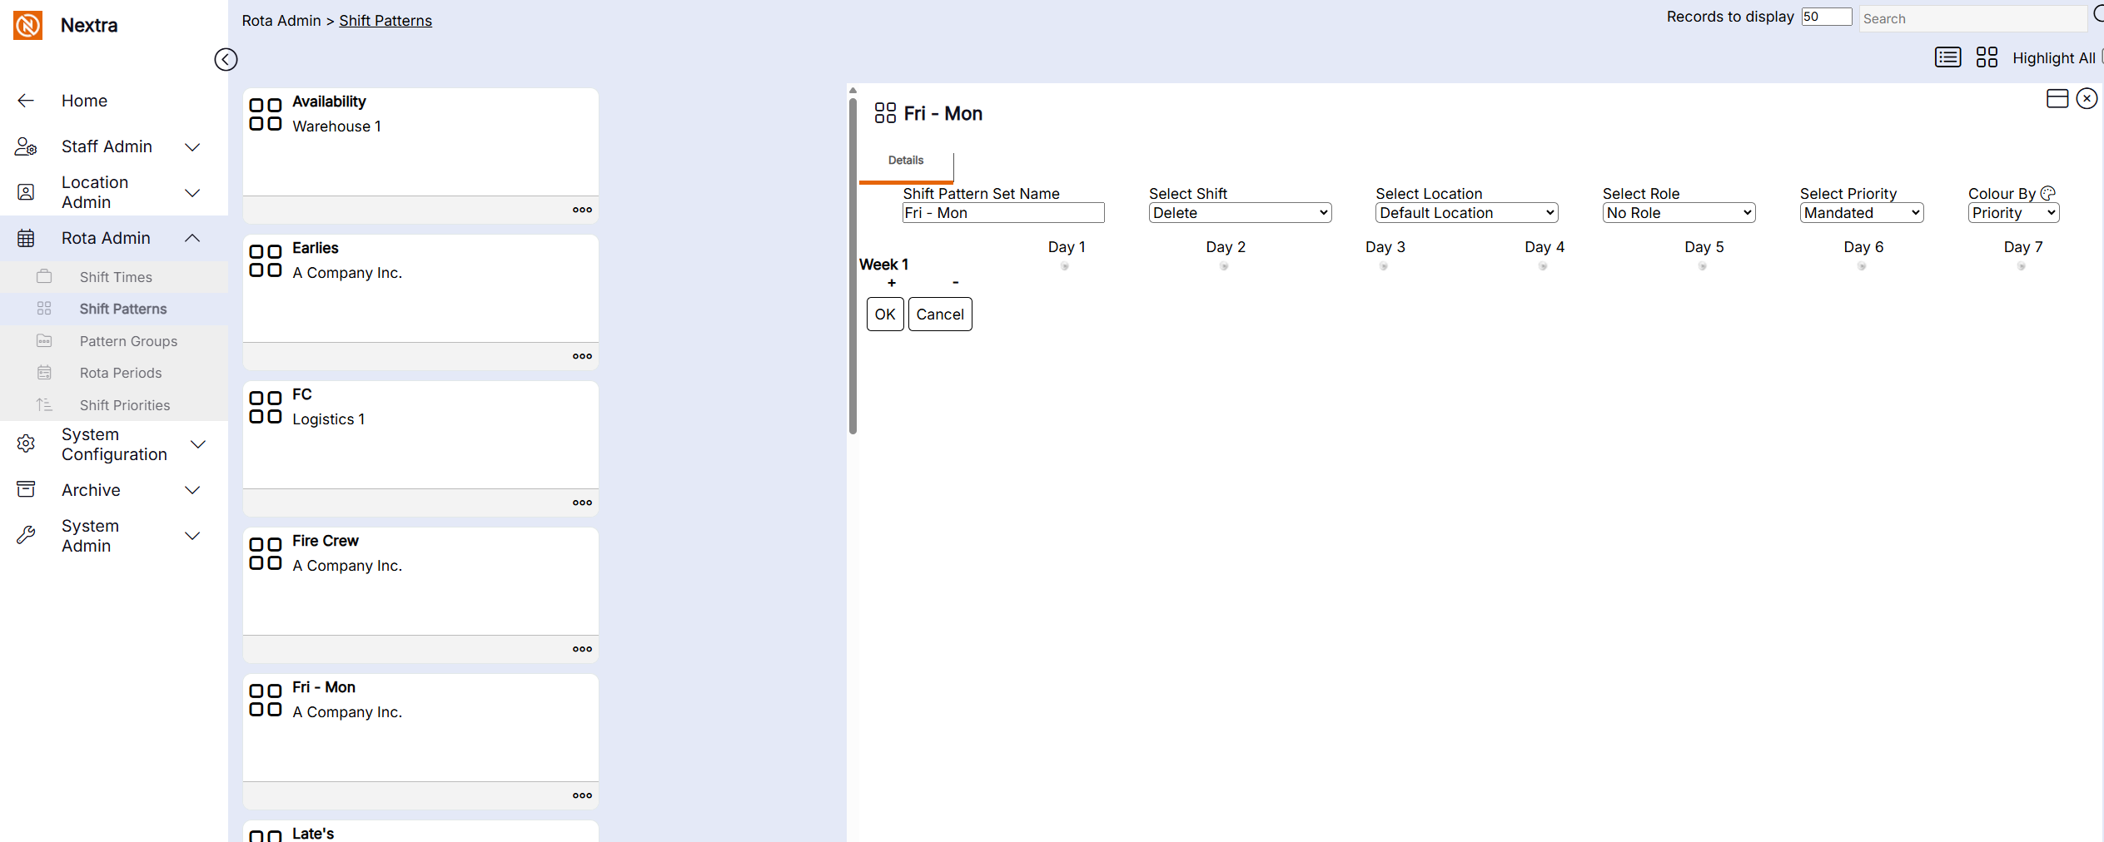Image resolution: width=2104 pixels, height=842 pixels.
Task: Close the Fri - Mon detail panel
Action: 2087,98
